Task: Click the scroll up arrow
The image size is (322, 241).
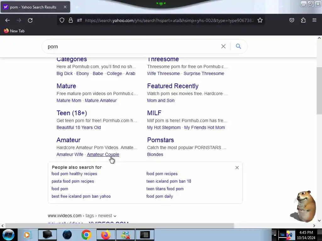Action: pyautogui.click(x=319, y=38)
